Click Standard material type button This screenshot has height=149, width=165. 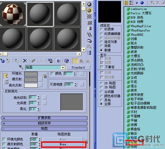point(78,67)
